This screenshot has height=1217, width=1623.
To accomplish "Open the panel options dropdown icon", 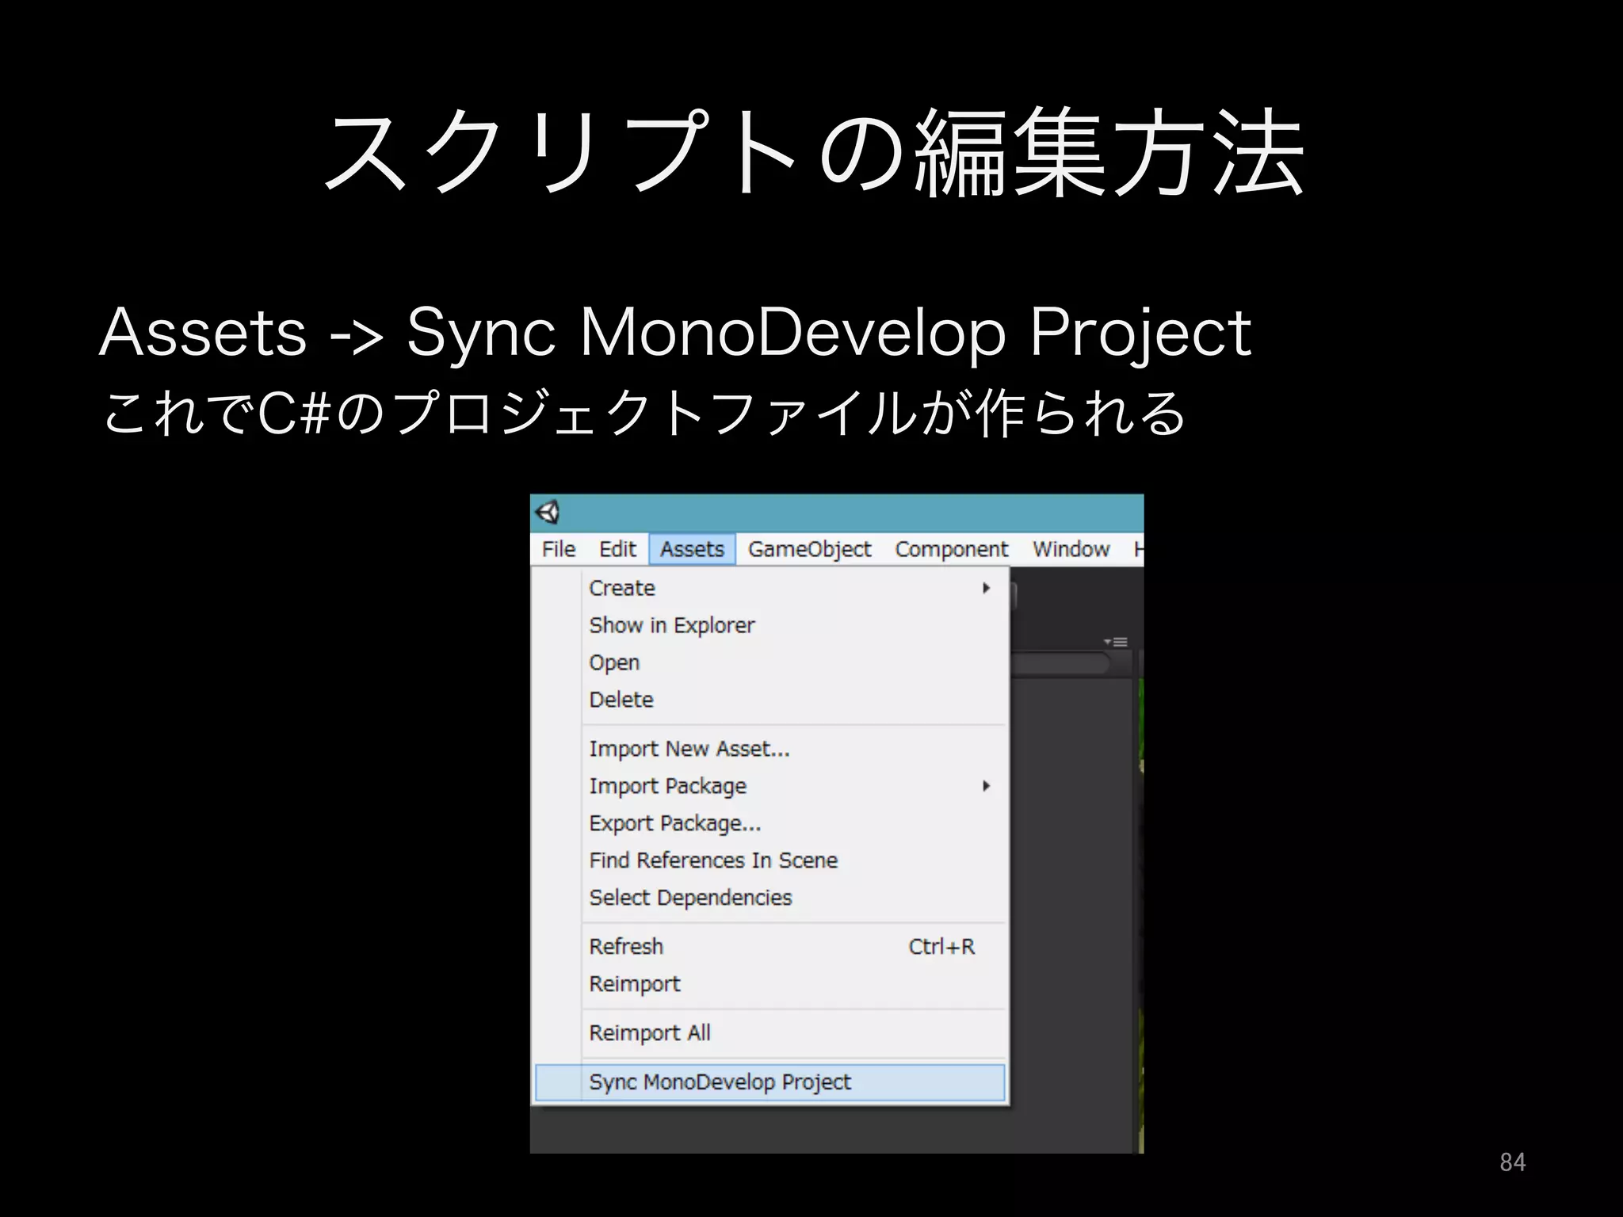I will tap(1116, 642).
